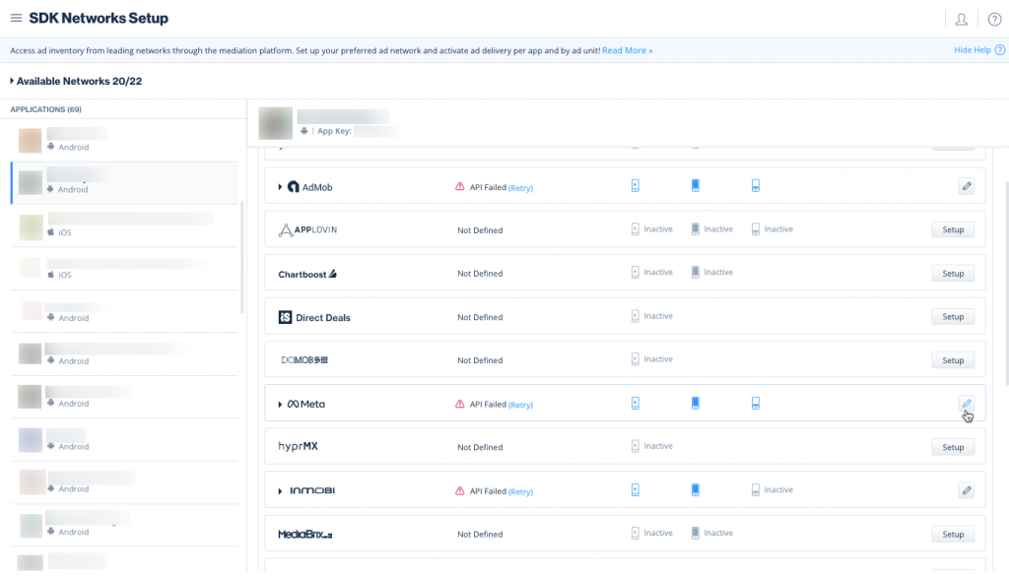Click Setup button for Direct Deals

coord(952,317)
